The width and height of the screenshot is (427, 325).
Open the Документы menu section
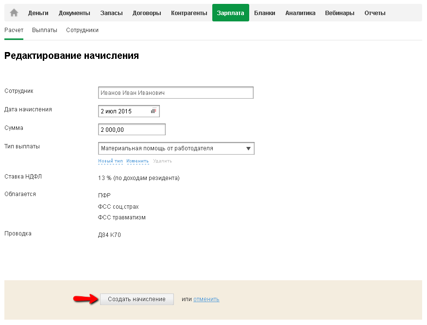coord(74,13)
